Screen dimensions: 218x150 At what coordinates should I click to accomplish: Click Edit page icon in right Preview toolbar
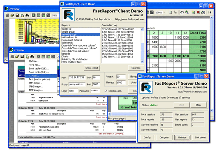coord(203,12)
